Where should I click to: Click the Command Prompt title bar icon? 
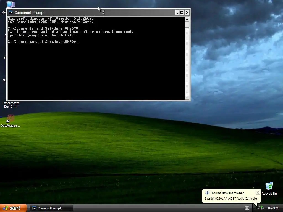[11, 12]
